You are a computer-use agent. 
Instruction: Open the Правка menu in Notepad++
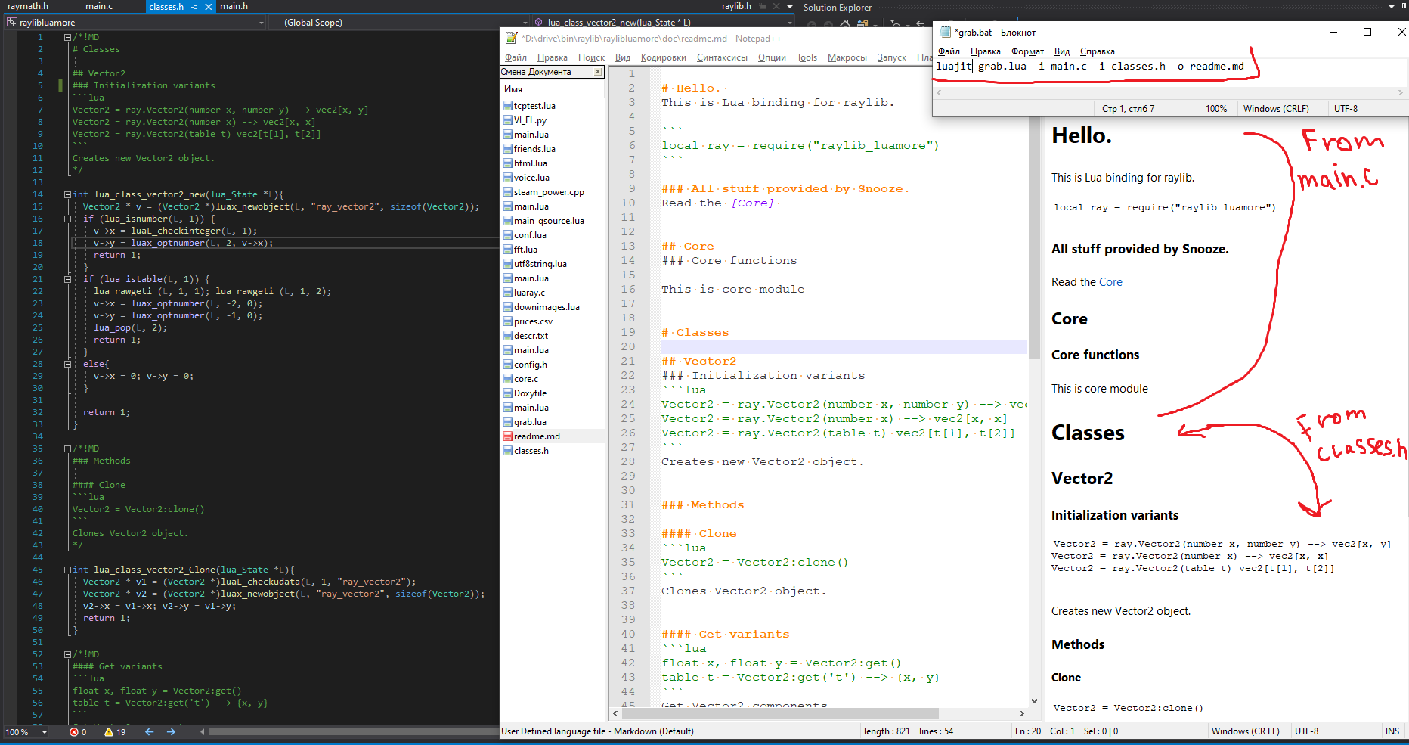553,57
